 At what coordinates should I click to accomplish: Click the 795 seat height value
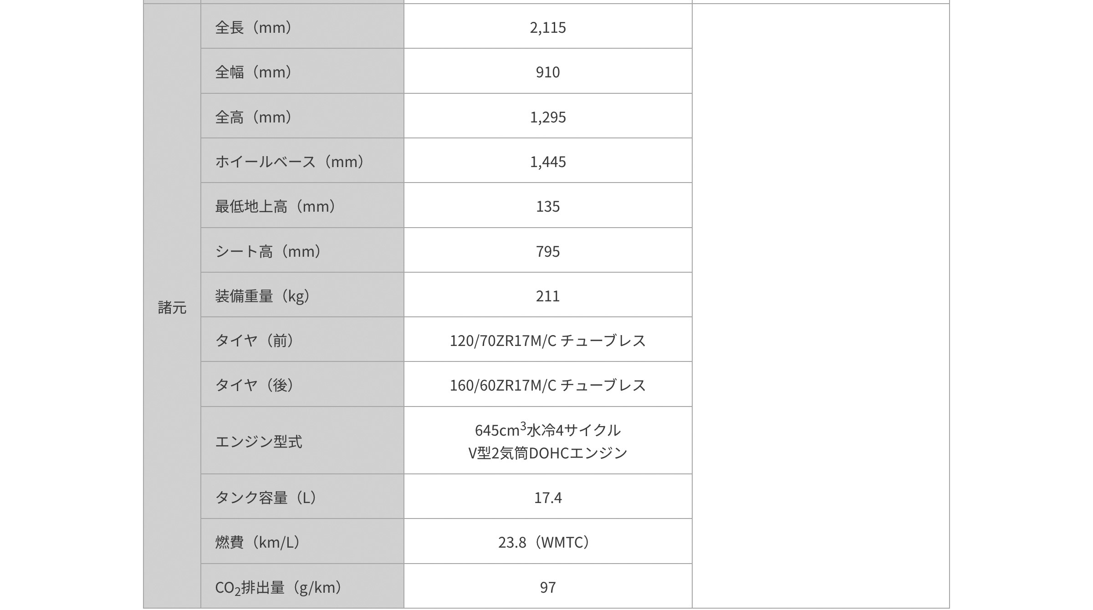pyautogui.click(x=547, y=251)
